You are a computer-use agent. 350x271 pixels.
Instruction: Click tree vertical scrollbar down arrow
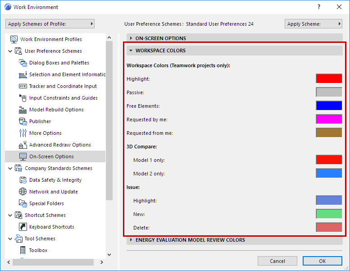tap(109, 255)
